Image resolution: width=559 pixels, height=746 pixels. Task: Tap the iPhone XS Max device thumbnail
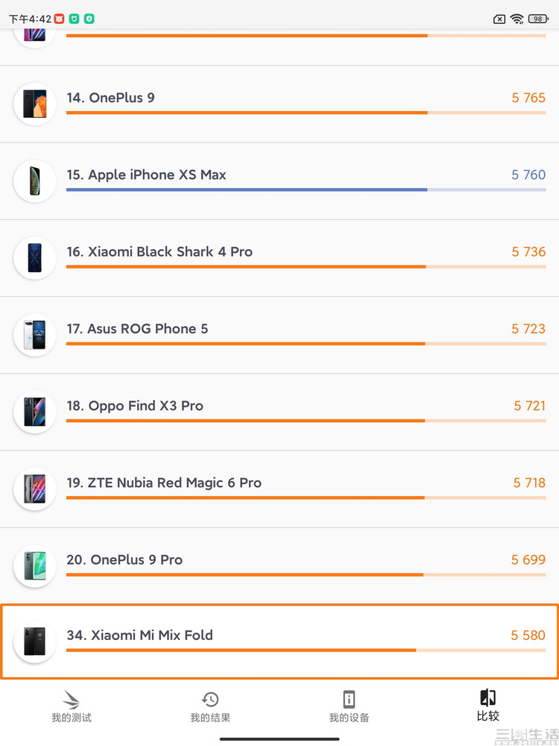point(35,181)
